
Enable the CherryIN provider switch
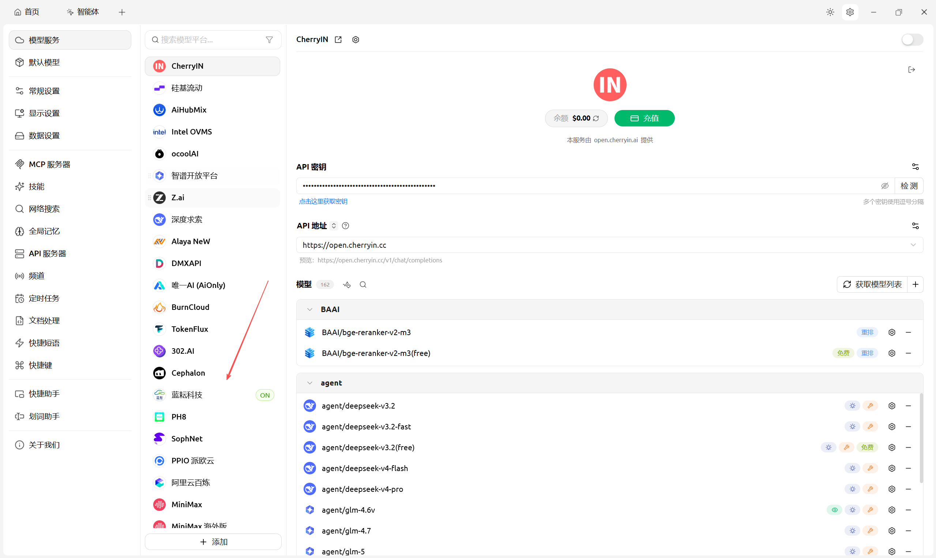click(912, 39)
